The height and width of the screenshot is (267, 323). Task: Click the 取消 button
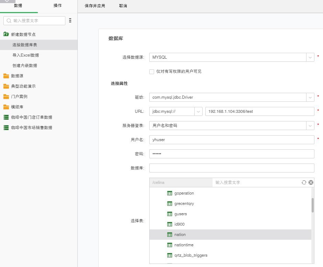coord(123,6)
